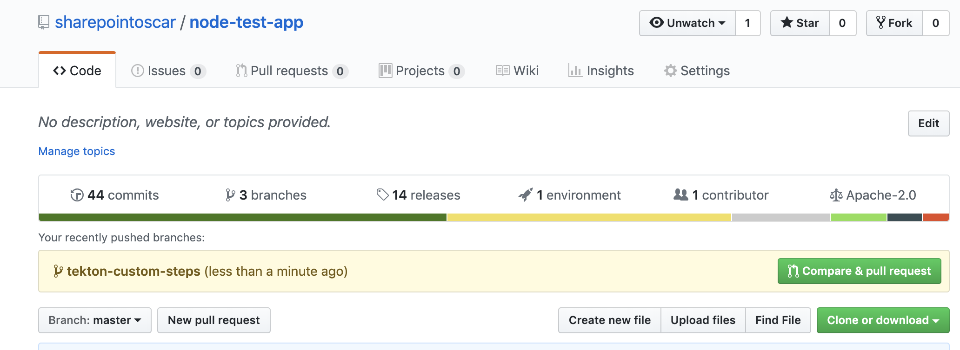Open the Insights tab
Viewport: 960px width, 350px height.
point(601,71)
